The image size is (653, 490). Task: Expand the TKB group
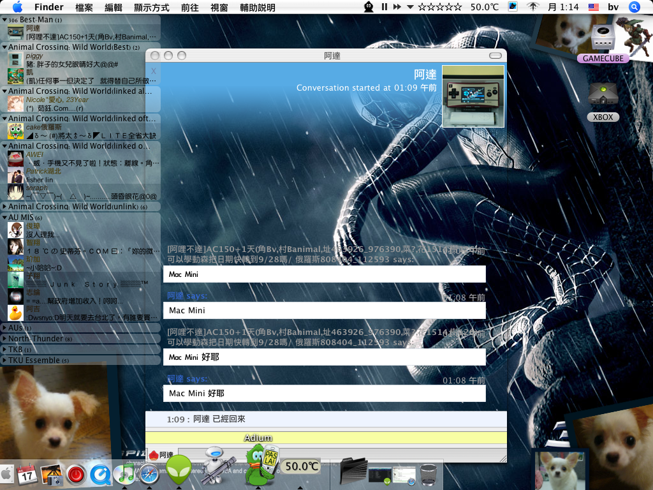(4, 349)
